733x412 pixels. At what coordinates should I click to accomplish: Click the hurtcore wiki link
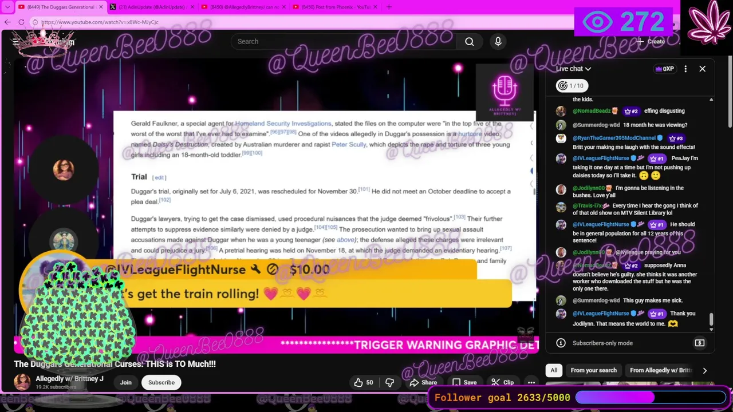point(470,133)
